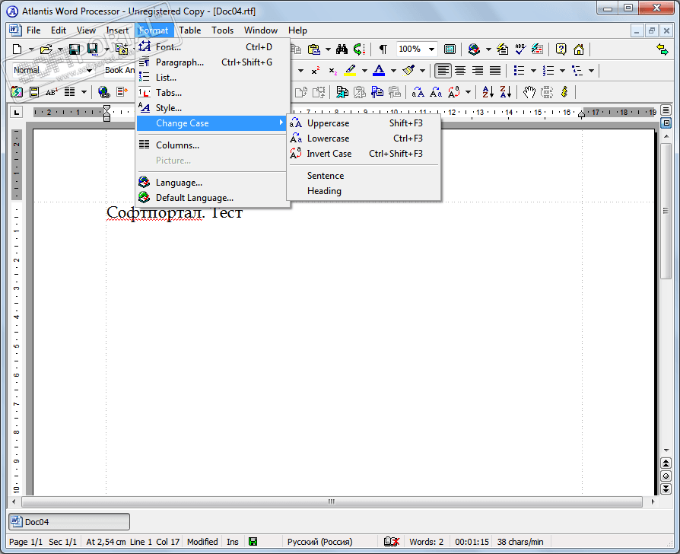Open the Columns... menu entry
This screenshot has width=680, height=554.
[x=212, y=145]
